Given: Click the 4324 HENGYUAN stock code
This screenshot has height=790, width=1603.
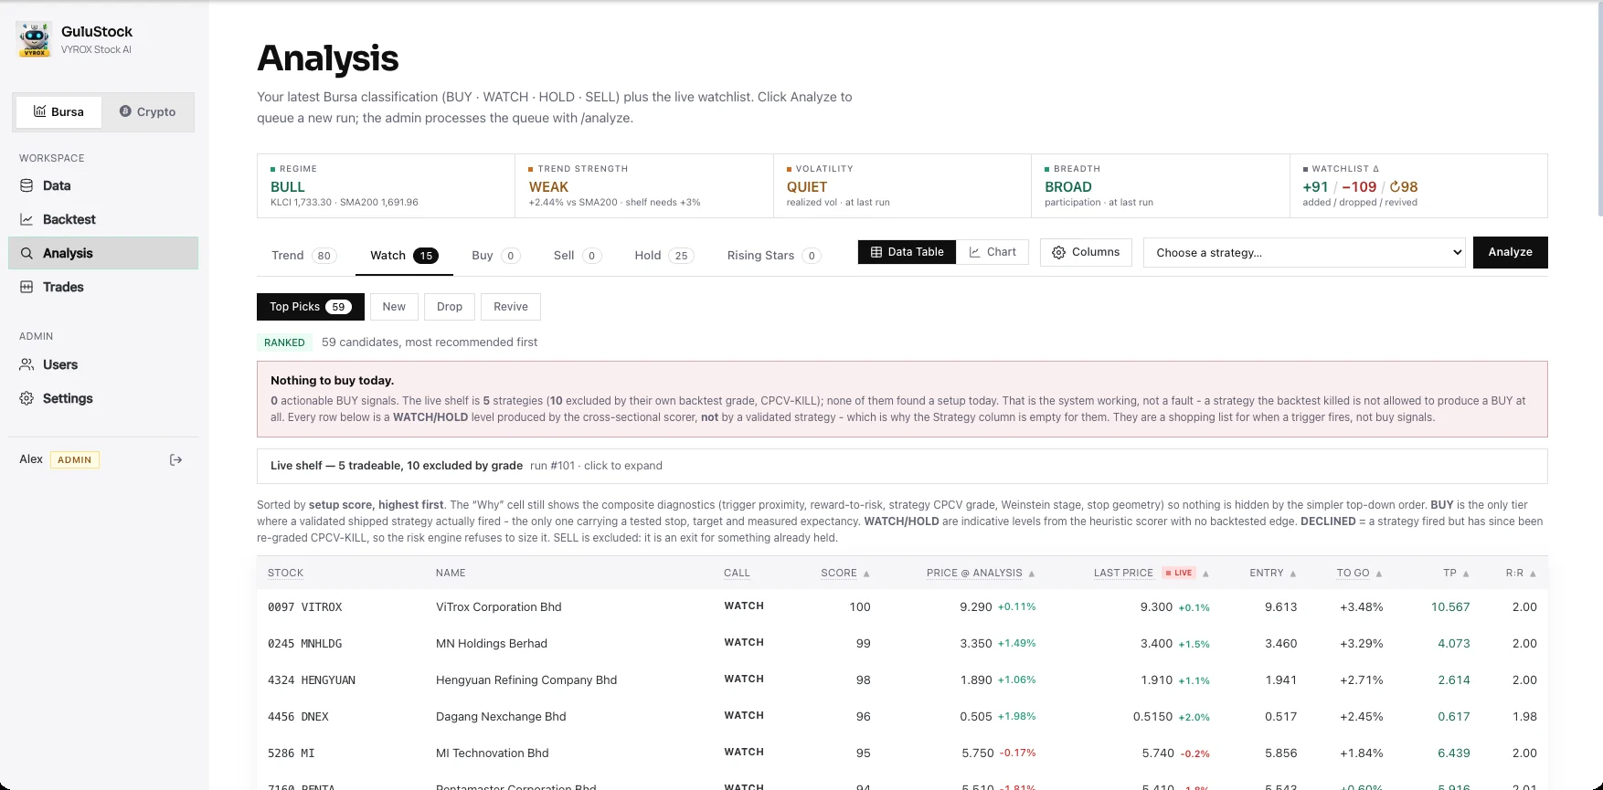Looking at the screenshot, I should 312,679.
